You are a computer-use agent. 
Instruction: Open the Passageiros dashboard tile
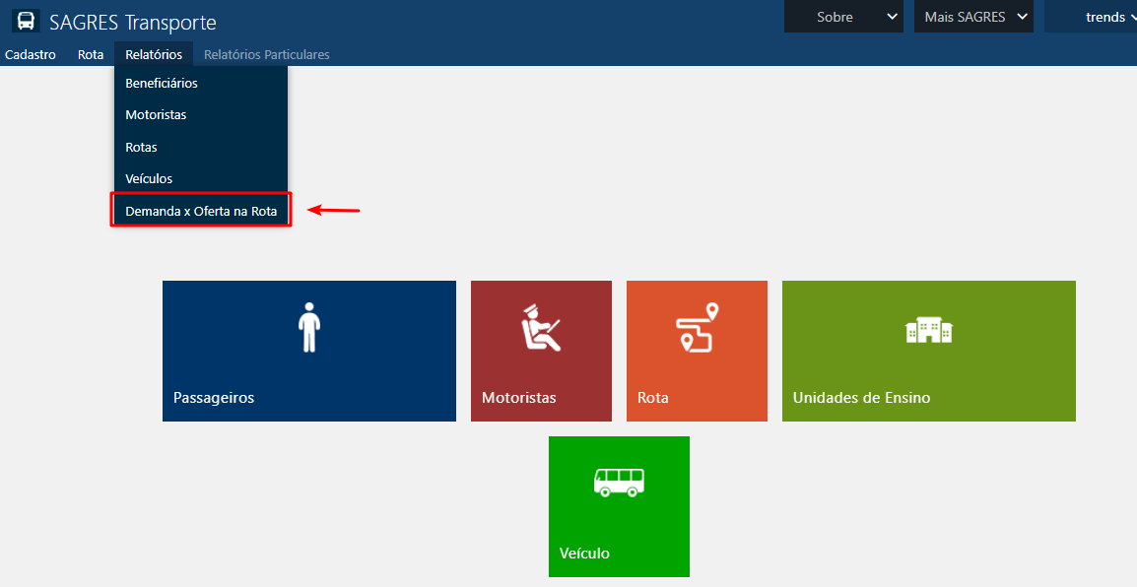pos(308,351)
